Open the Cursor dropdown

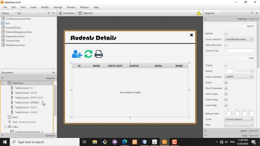coord(239,119)
